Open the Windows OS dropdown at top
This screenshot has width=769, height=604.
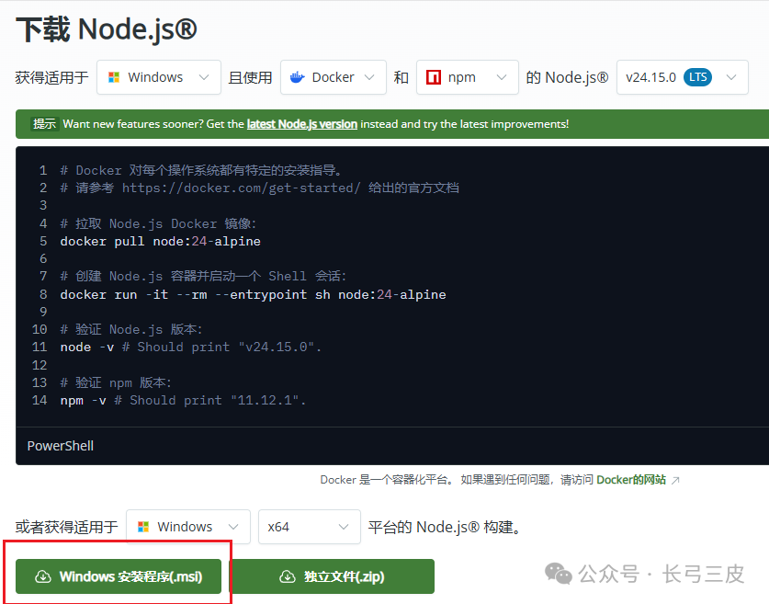click(158, 77)
